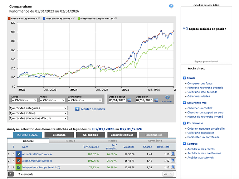Uncheck the Alken Small Cap Europe A checkbox
Screen dimensions: 239x179
tap(19, 154)
